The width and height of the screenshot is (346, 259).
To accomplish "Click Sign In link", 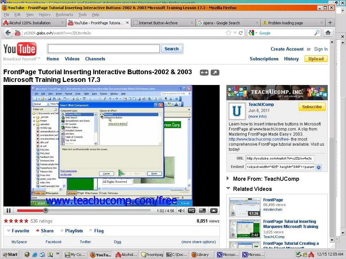I will pyautogui.click(x=321, y=49).
